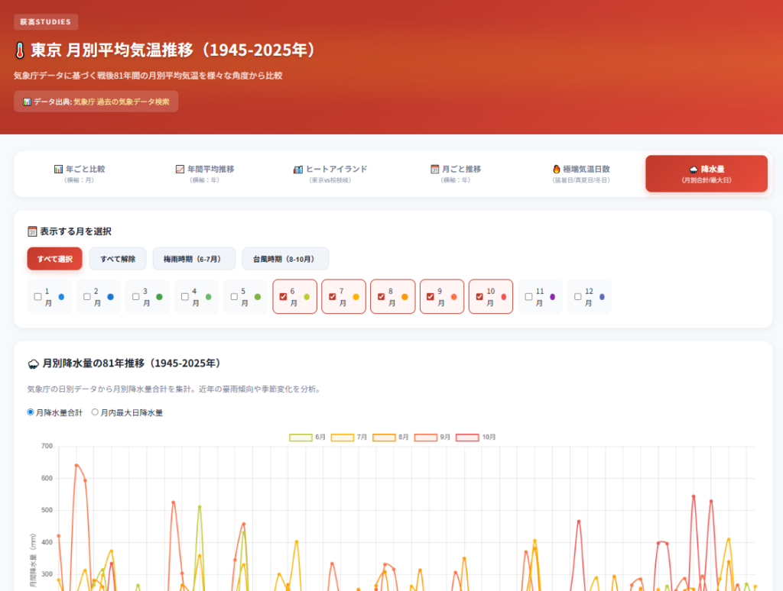Toggle the 6月 legend swatch in chart
783x591 pixels.
point(300,438)
